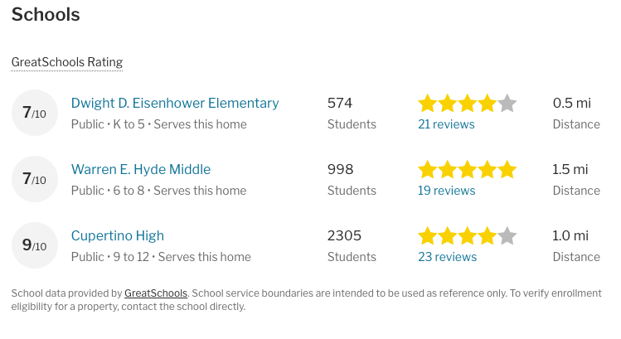Follow the GreatSchools link in footer text
Viewport: 621px width, 339px height.
coord(156,293)
